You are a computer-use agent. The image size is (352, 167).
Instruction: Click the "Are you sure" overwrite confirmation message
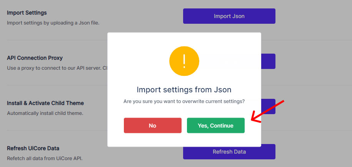tap(184, 102)
